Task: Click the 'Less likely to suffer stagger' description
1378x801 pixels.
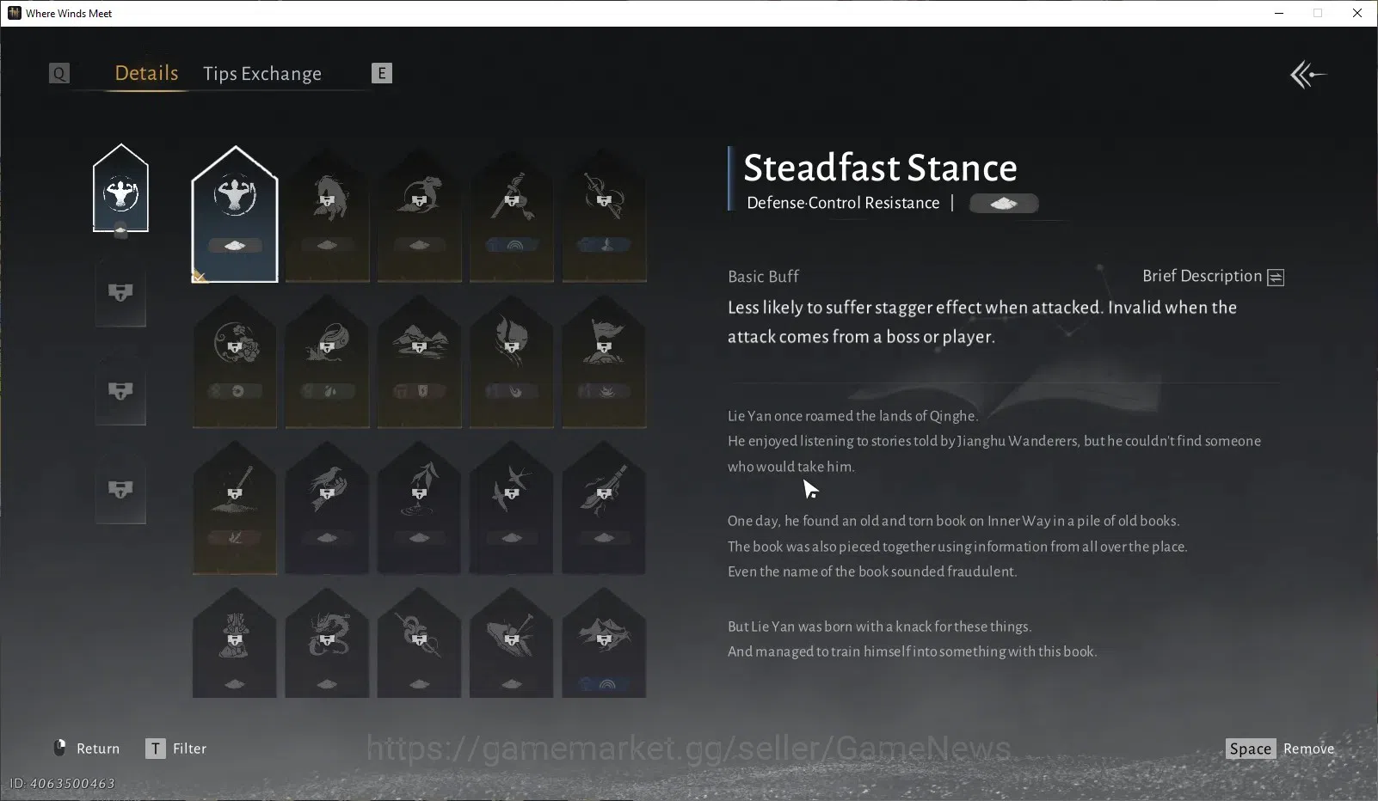Action: [982, 322]
